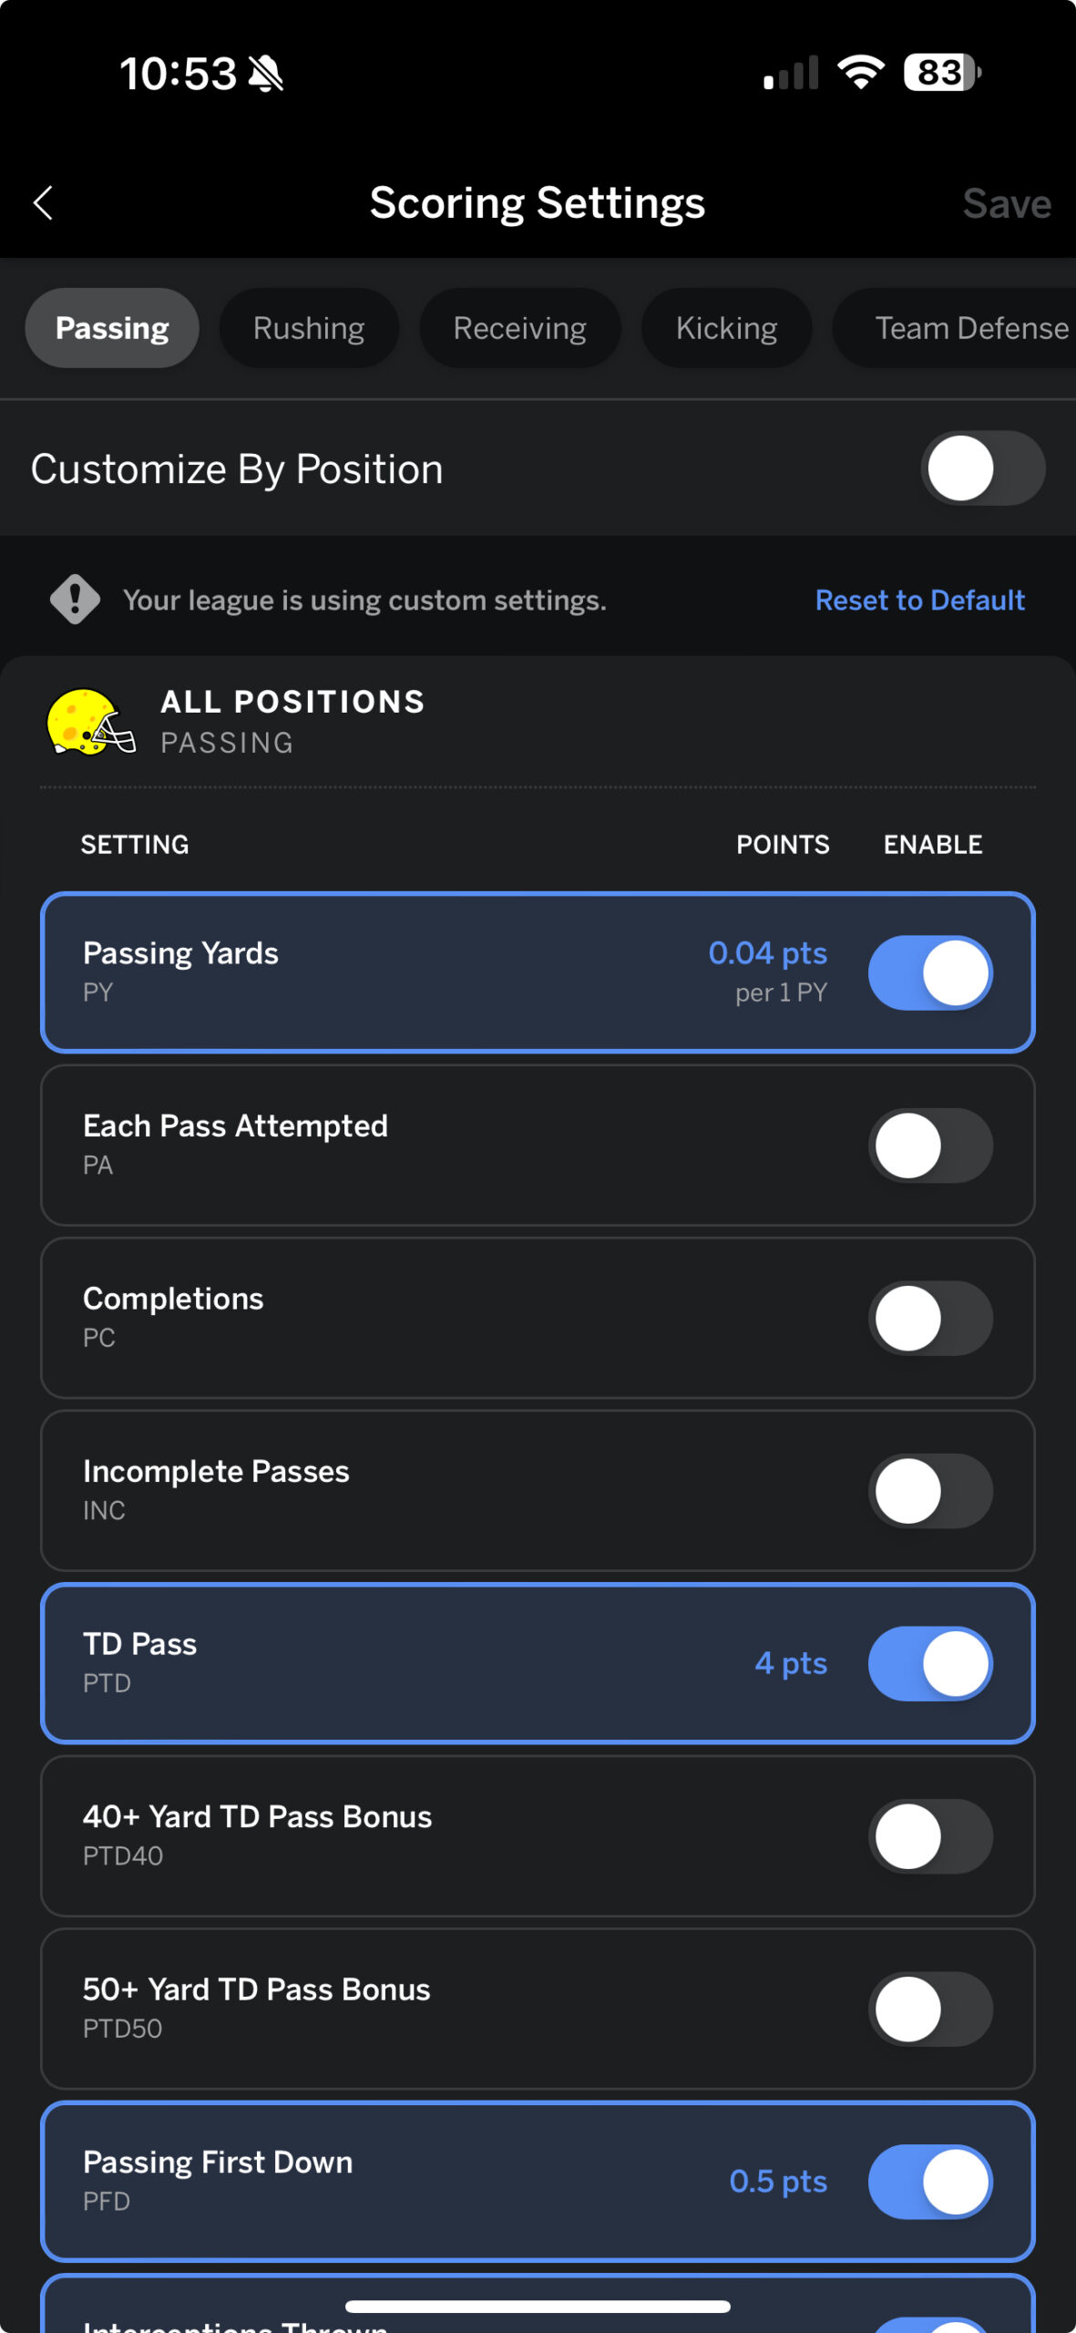Edit the 0.5 pts Passing First Down value

click(777, 2182)
